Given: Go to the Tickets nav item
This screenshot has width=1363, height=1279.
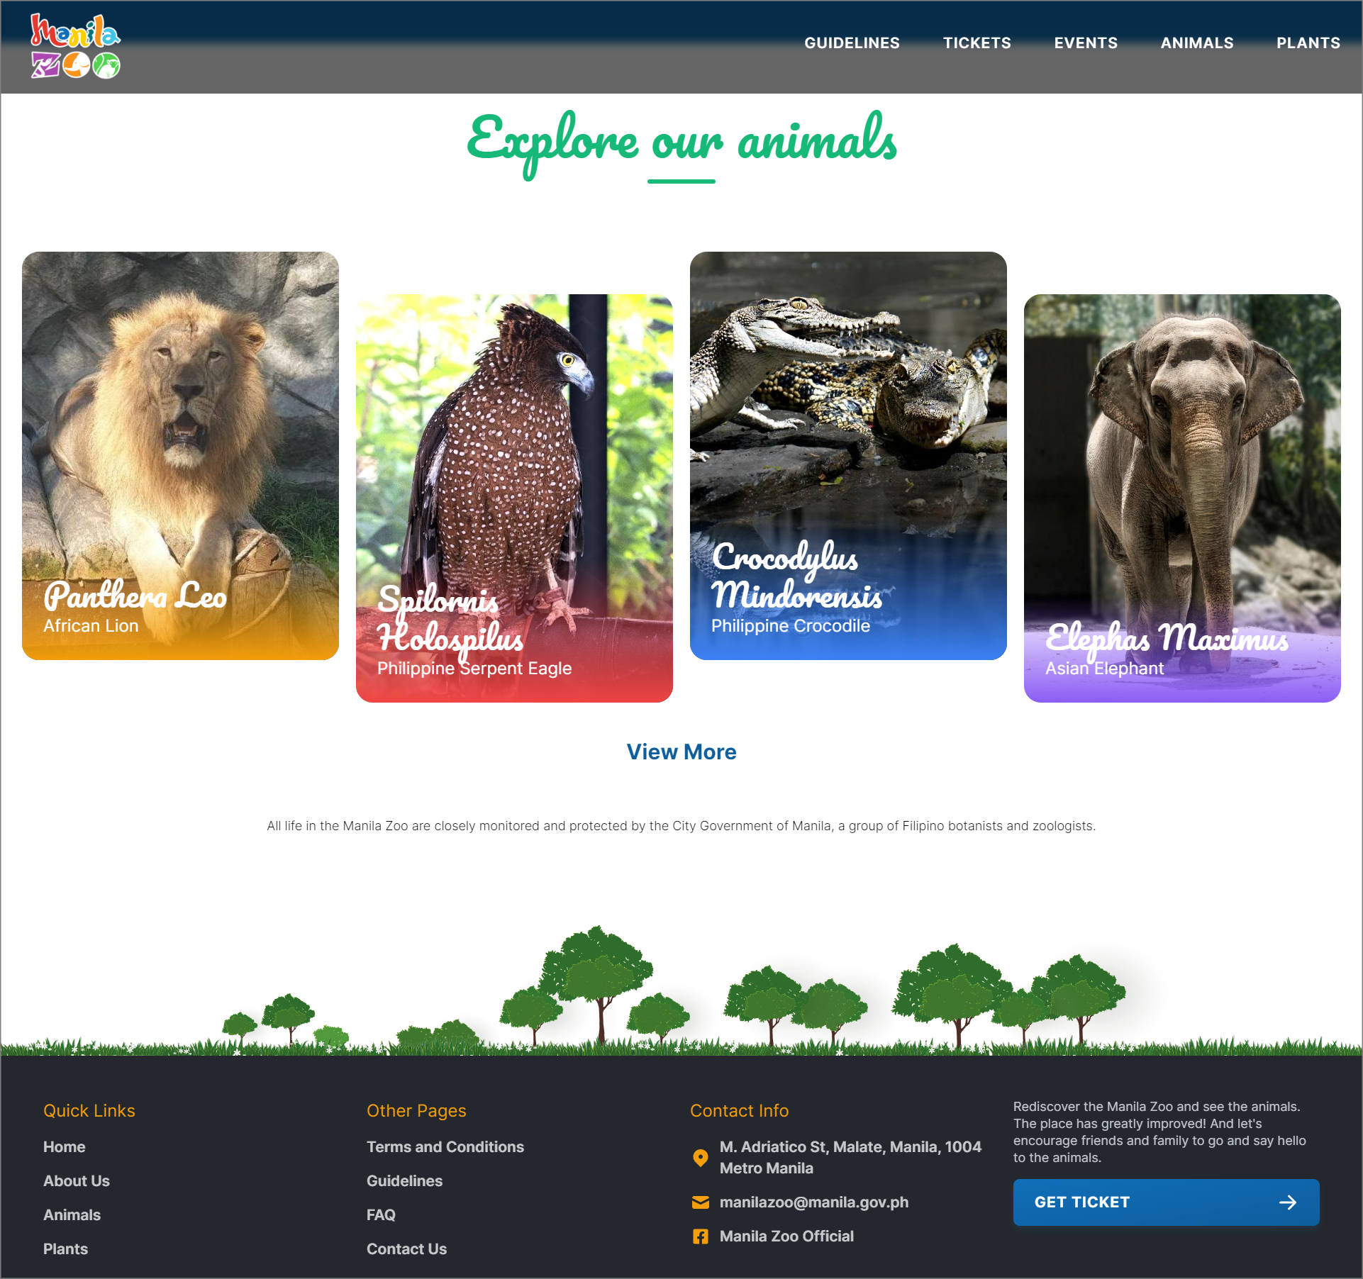Looking at the screenshot, I should coord(977,43).
